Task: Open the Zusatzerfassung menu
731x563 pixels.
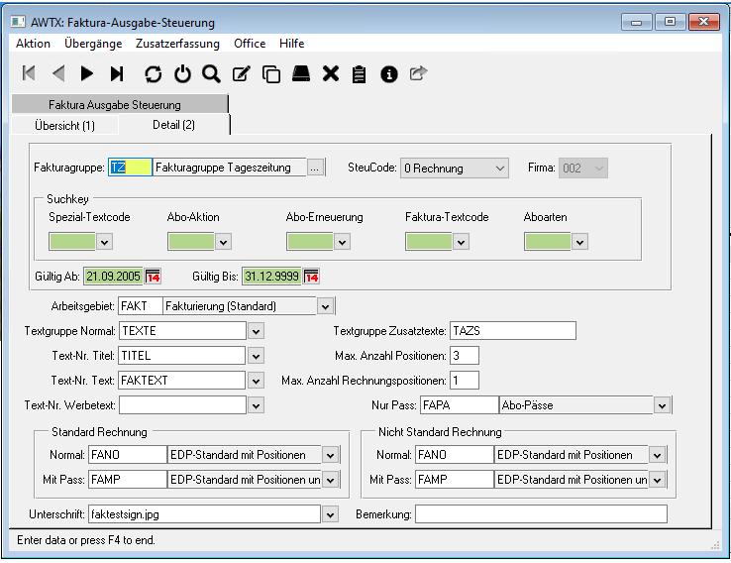Action: click(x=178, y=44)
